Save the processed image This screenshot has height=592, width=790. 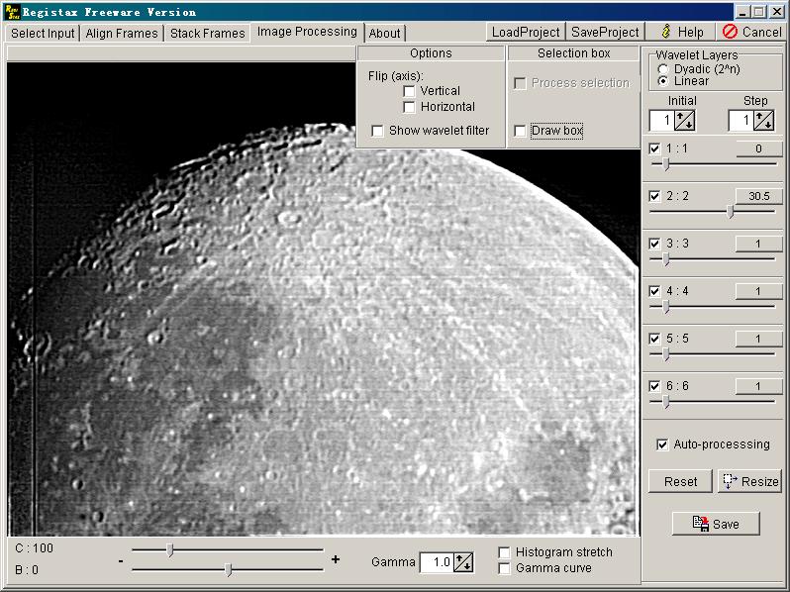716,524
